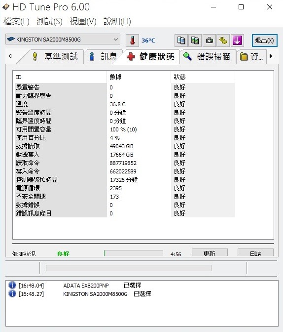Select the 電源循環 row
This screenshot has width=283, height=332.
click(x=125, y=188)
